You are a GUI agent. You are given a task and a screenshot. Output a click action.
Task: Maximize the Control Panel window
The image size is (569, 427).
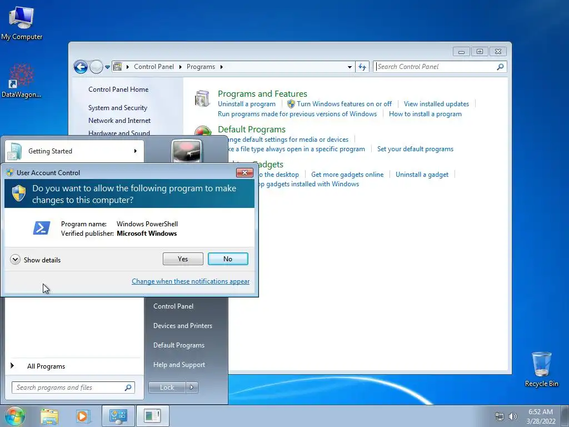point(480,52)
